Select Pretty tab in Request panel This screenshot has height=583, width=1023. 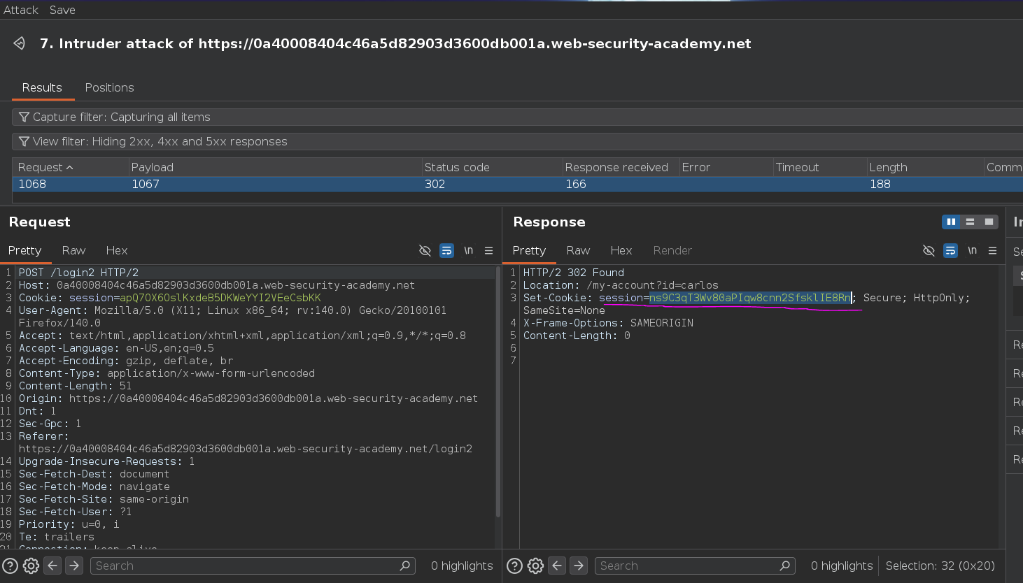tap(24, 250)
